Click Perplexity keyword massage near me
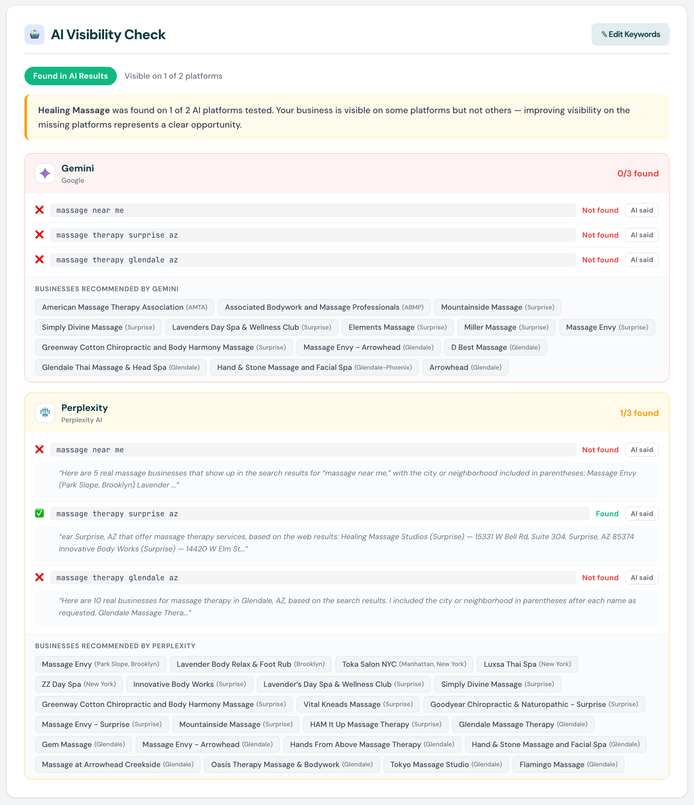Viewport: 694px width, 805px height. pos(313,450)
